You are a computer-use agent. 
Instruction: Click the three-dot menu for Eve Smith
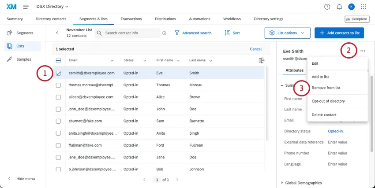[363, 51]
